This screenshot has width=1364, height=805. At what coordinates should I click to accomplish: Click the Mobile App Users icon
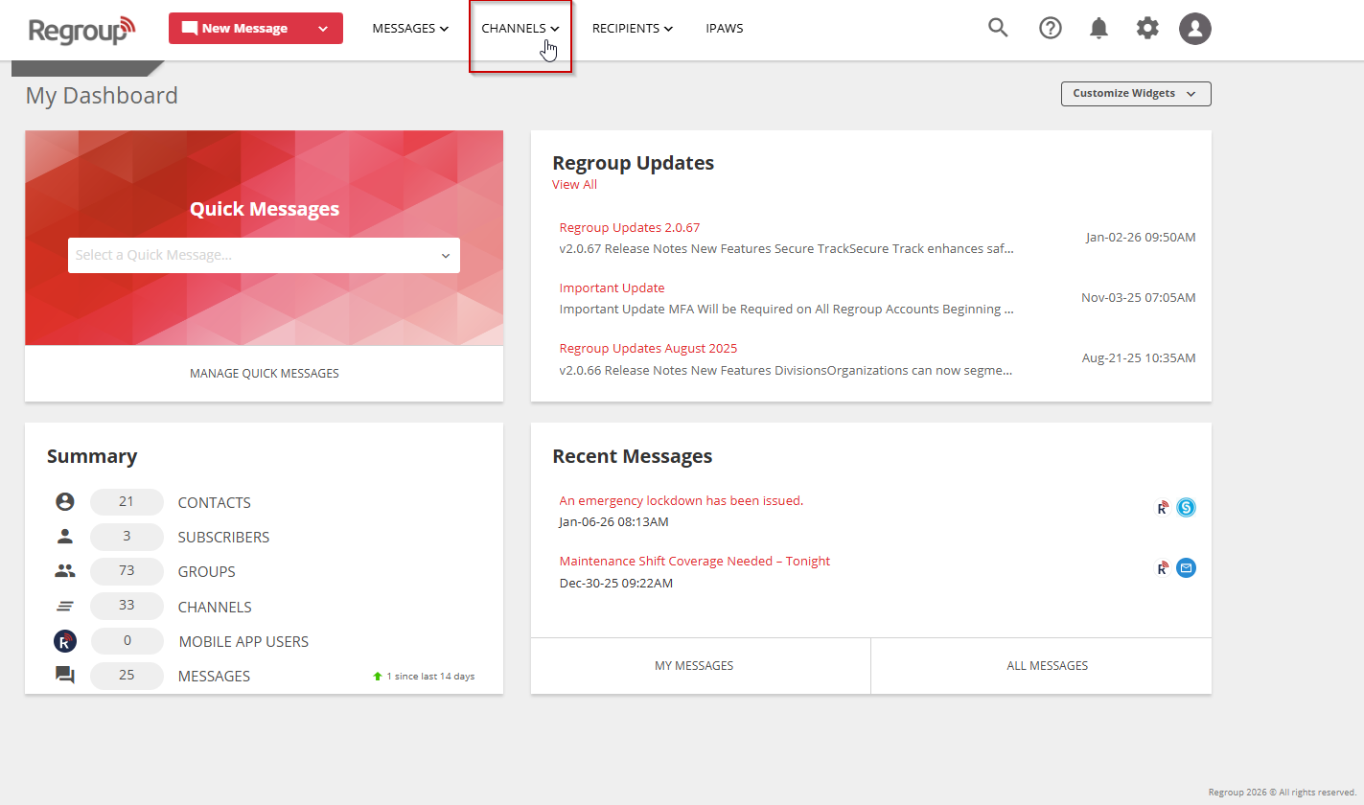(65, 641)
